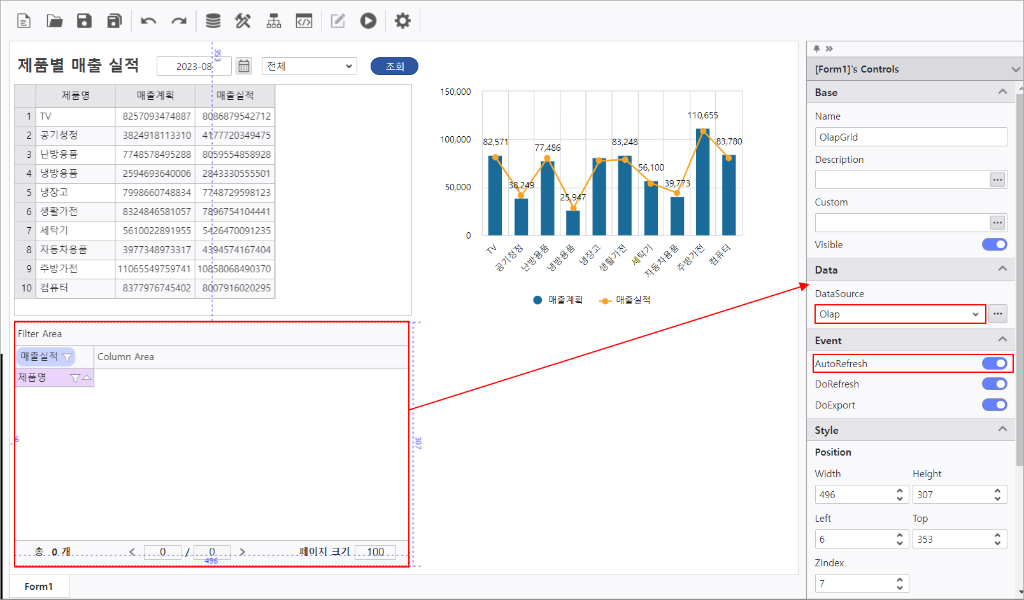Click the Name field OlapGrid
The width and height of the screenshot is (1024, 600).
(x=911, y=137)
